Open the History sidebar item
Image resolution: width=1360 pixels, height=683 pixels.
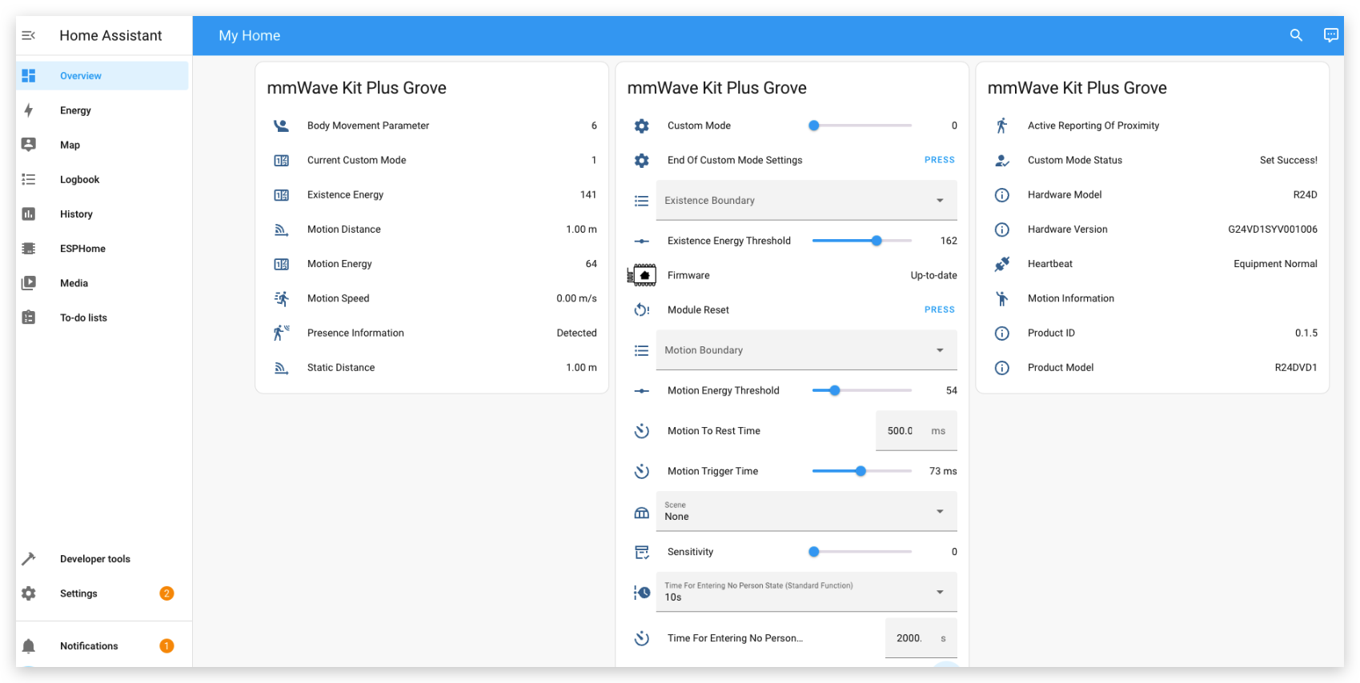(102, 214)
